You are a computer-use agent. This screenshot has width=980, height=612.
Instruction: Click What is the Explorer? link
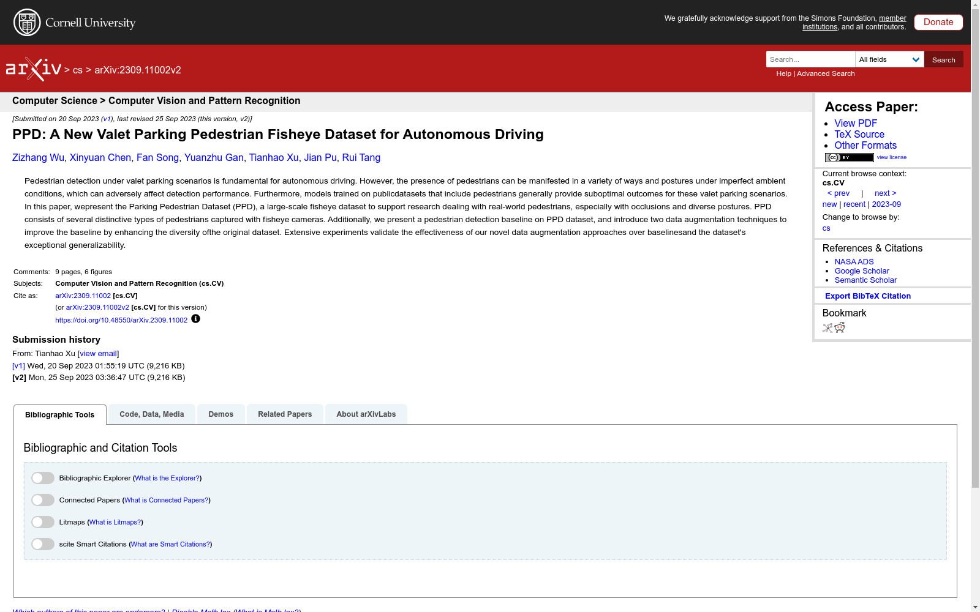pyautogui.click(x=167, y=478)
